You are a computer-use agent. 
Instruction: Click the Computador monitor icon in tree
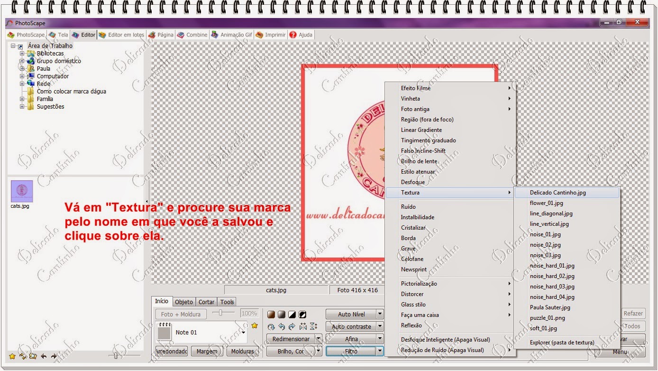(31, 76)
